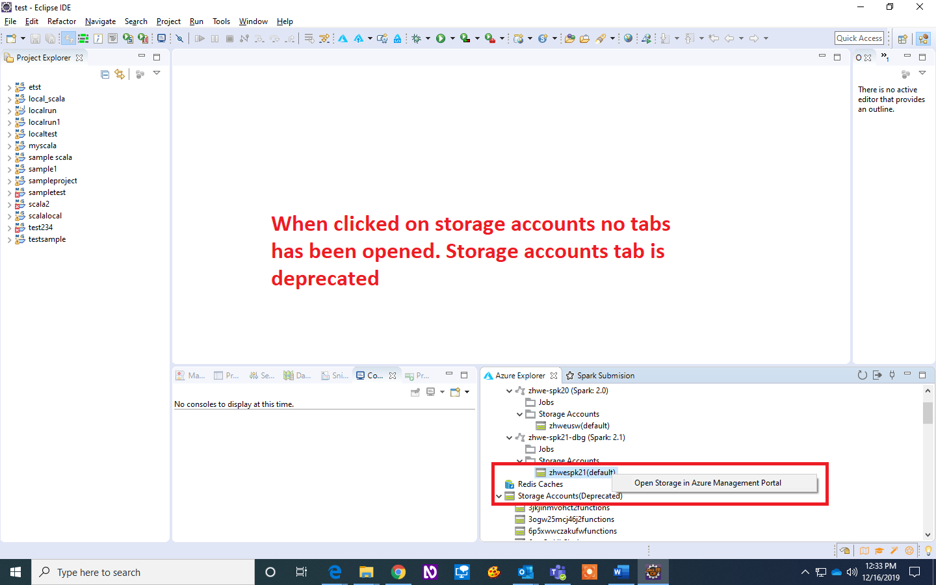Pin the Azure Explorer view
The image size is (936, 585).
[892, 375]
